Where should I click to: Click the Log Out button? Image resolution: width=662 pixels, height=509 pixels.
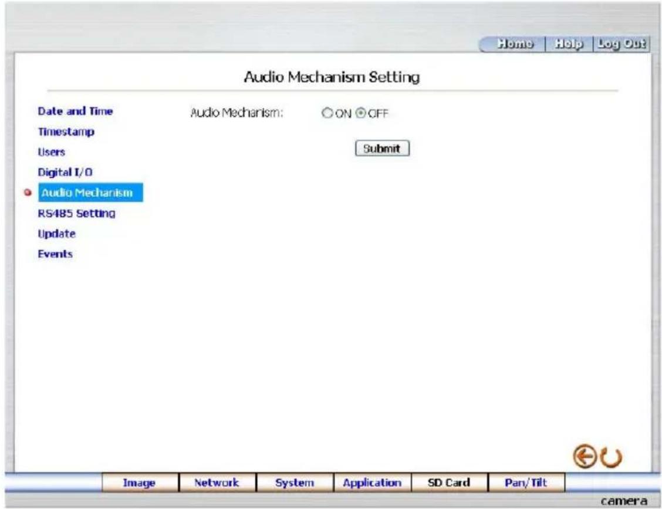[x=622, y=43]
